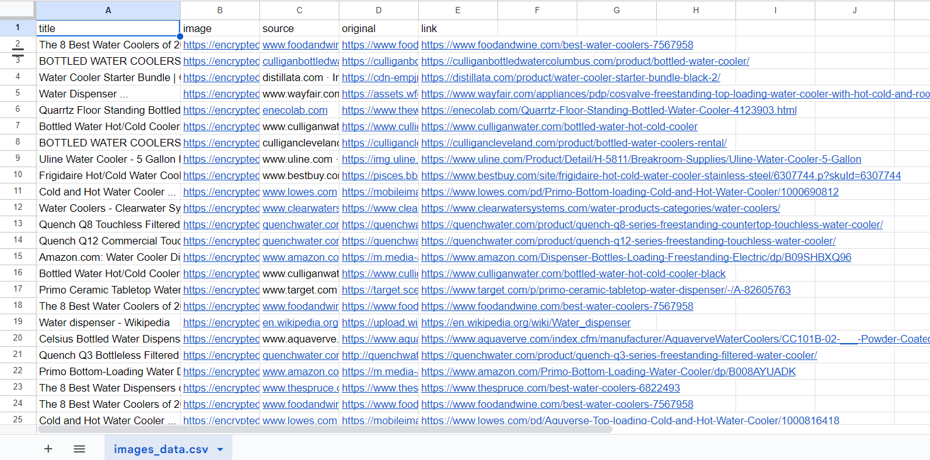Select column D header
The width and height of the screenshot is (930, 460).
click(x=378, y=10)
